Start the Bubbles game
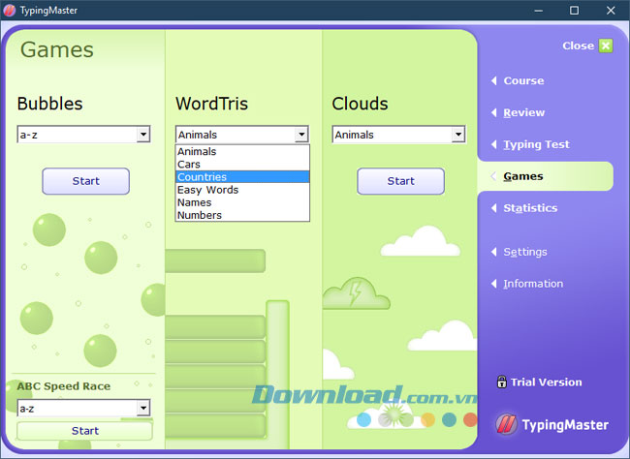The image size is (630, 459). (x=85, y=181)
